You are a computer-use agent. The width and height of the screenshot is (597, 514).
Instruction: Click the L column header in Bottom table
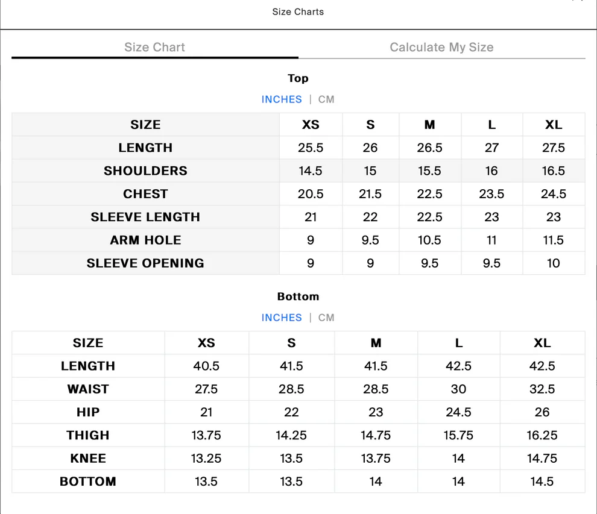tap(458, 343)
